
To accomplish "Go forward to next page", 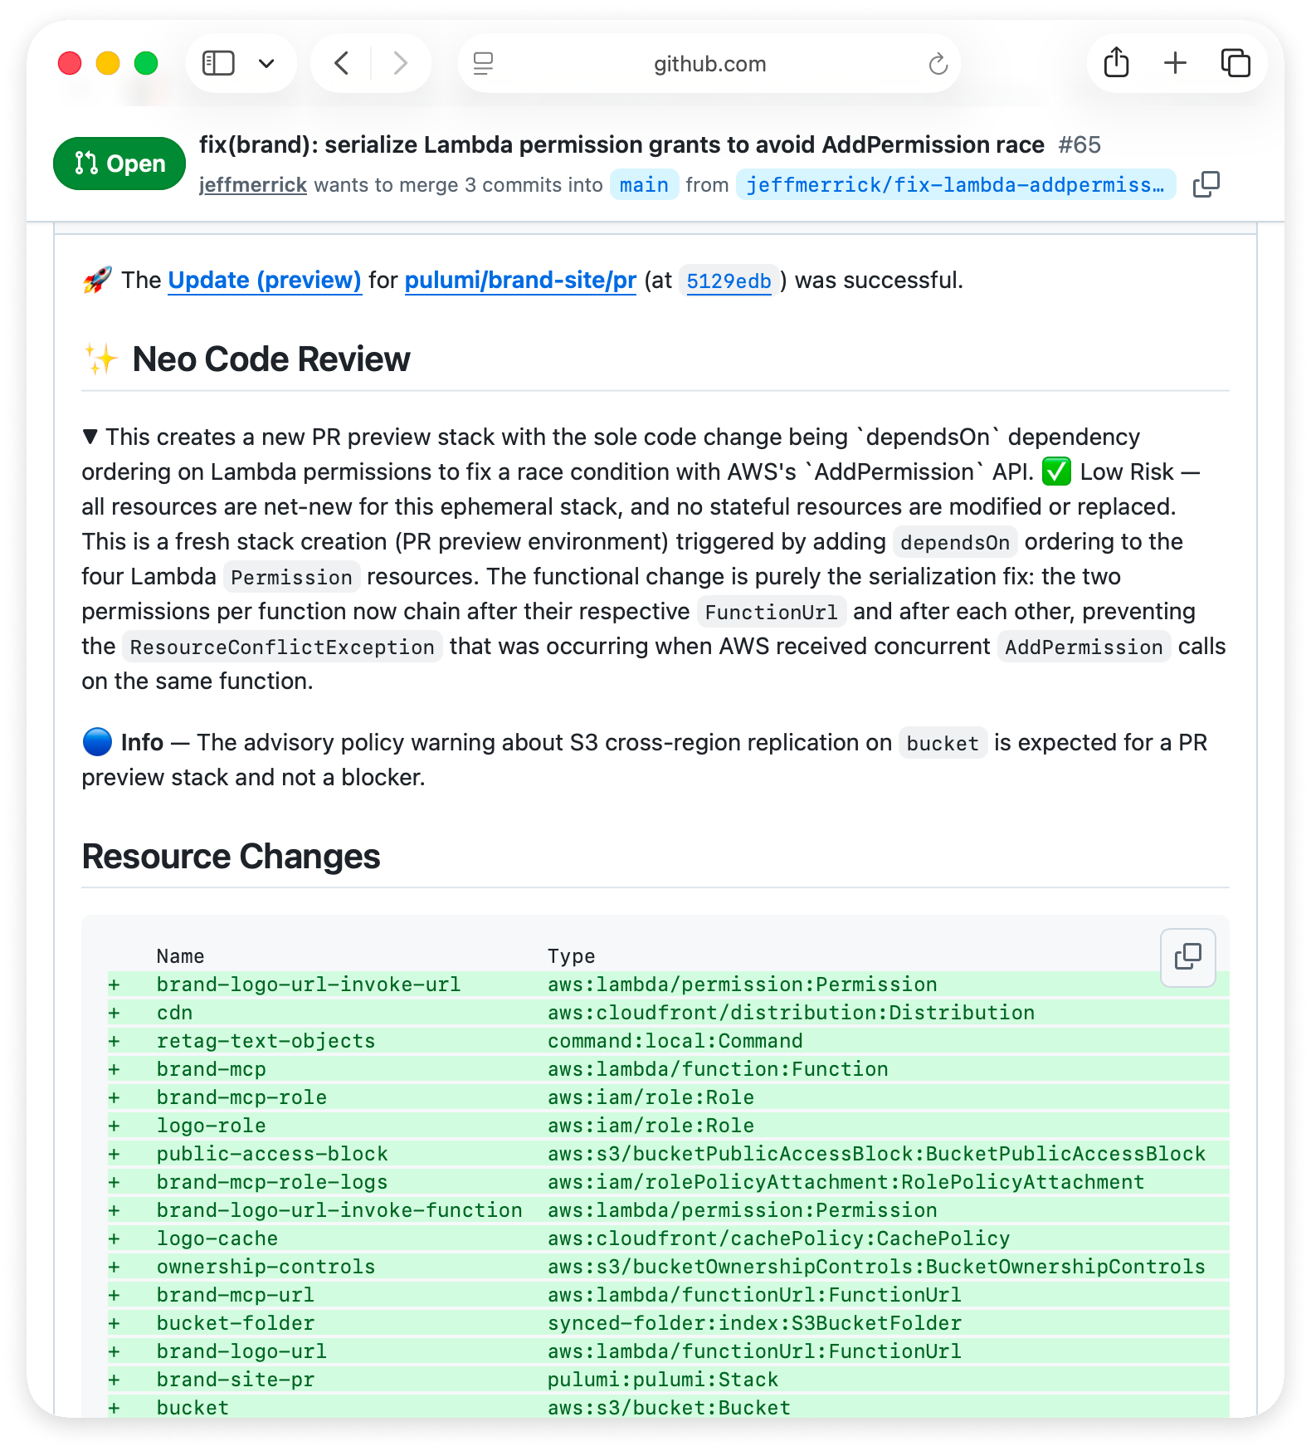I will click(401, 63).
